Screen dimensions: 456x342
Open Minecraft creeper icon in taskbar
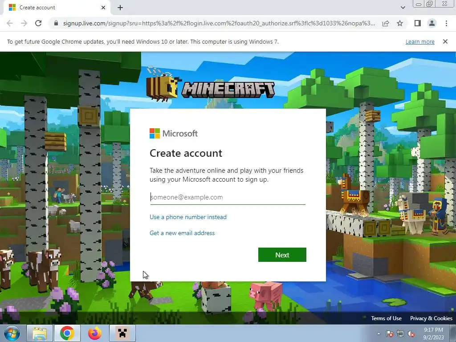(122, 333)
